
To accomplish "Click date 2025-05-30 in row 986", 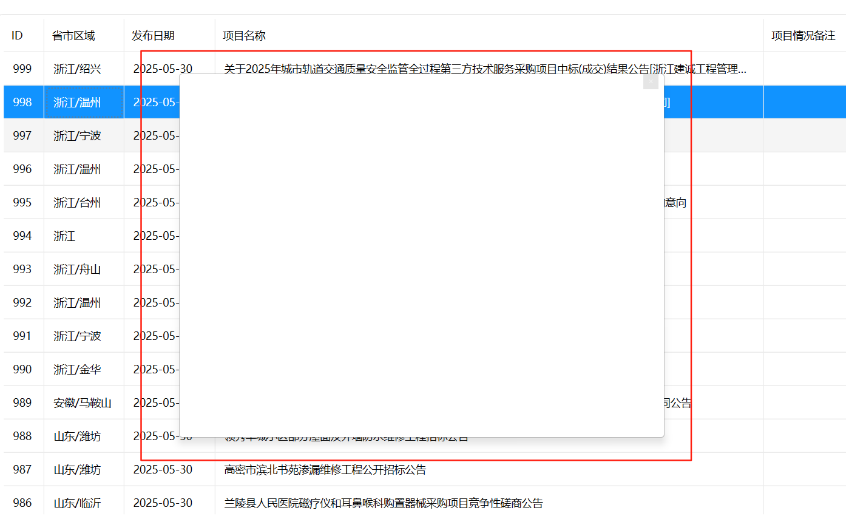I will [163, 503].
